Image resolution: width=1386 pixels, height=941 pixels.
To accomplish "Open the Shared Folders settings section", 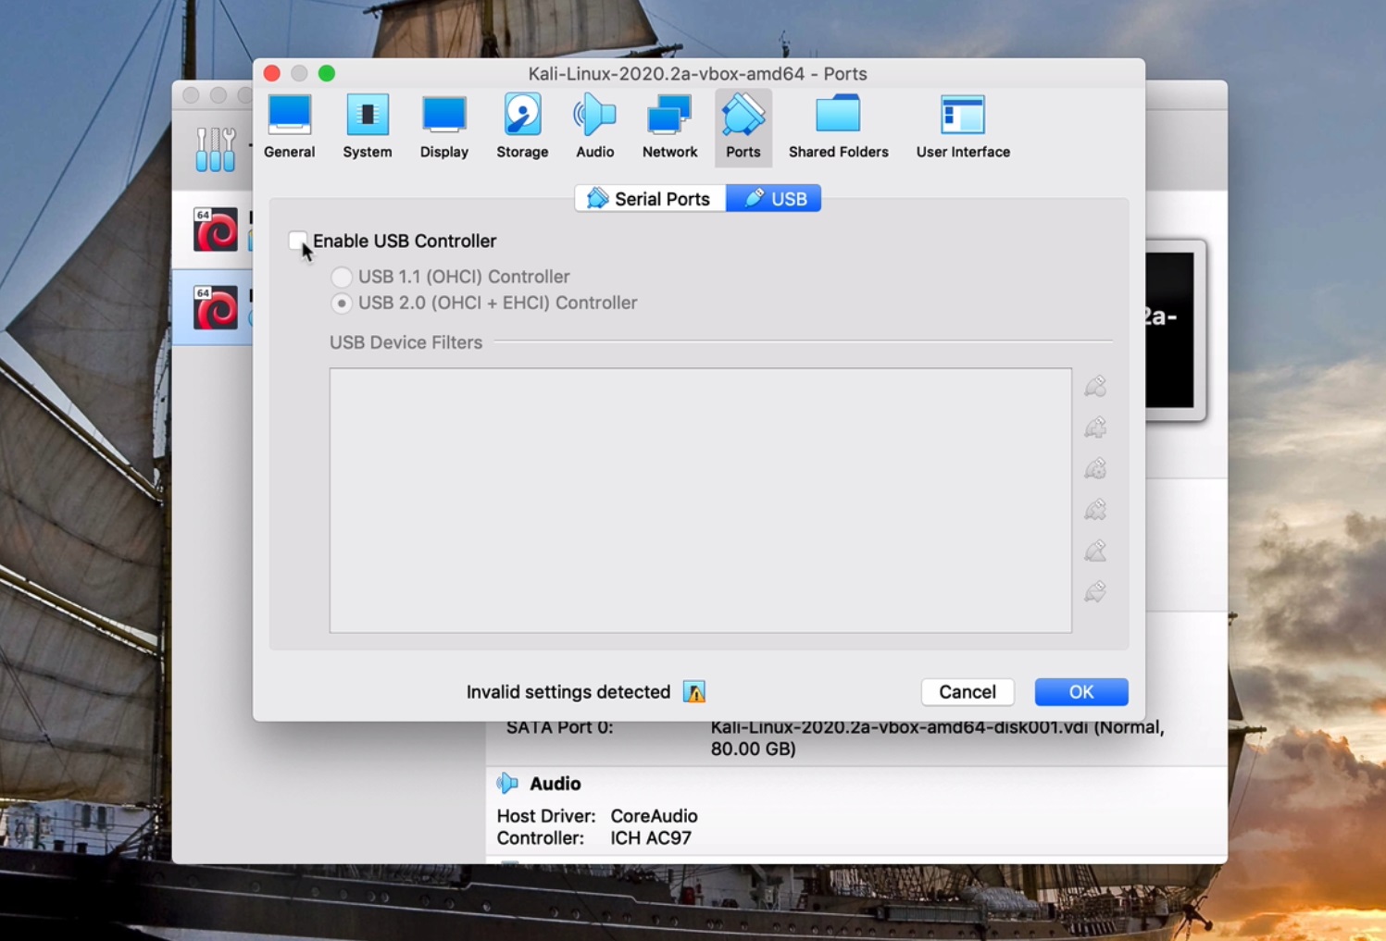I will 838,127.
